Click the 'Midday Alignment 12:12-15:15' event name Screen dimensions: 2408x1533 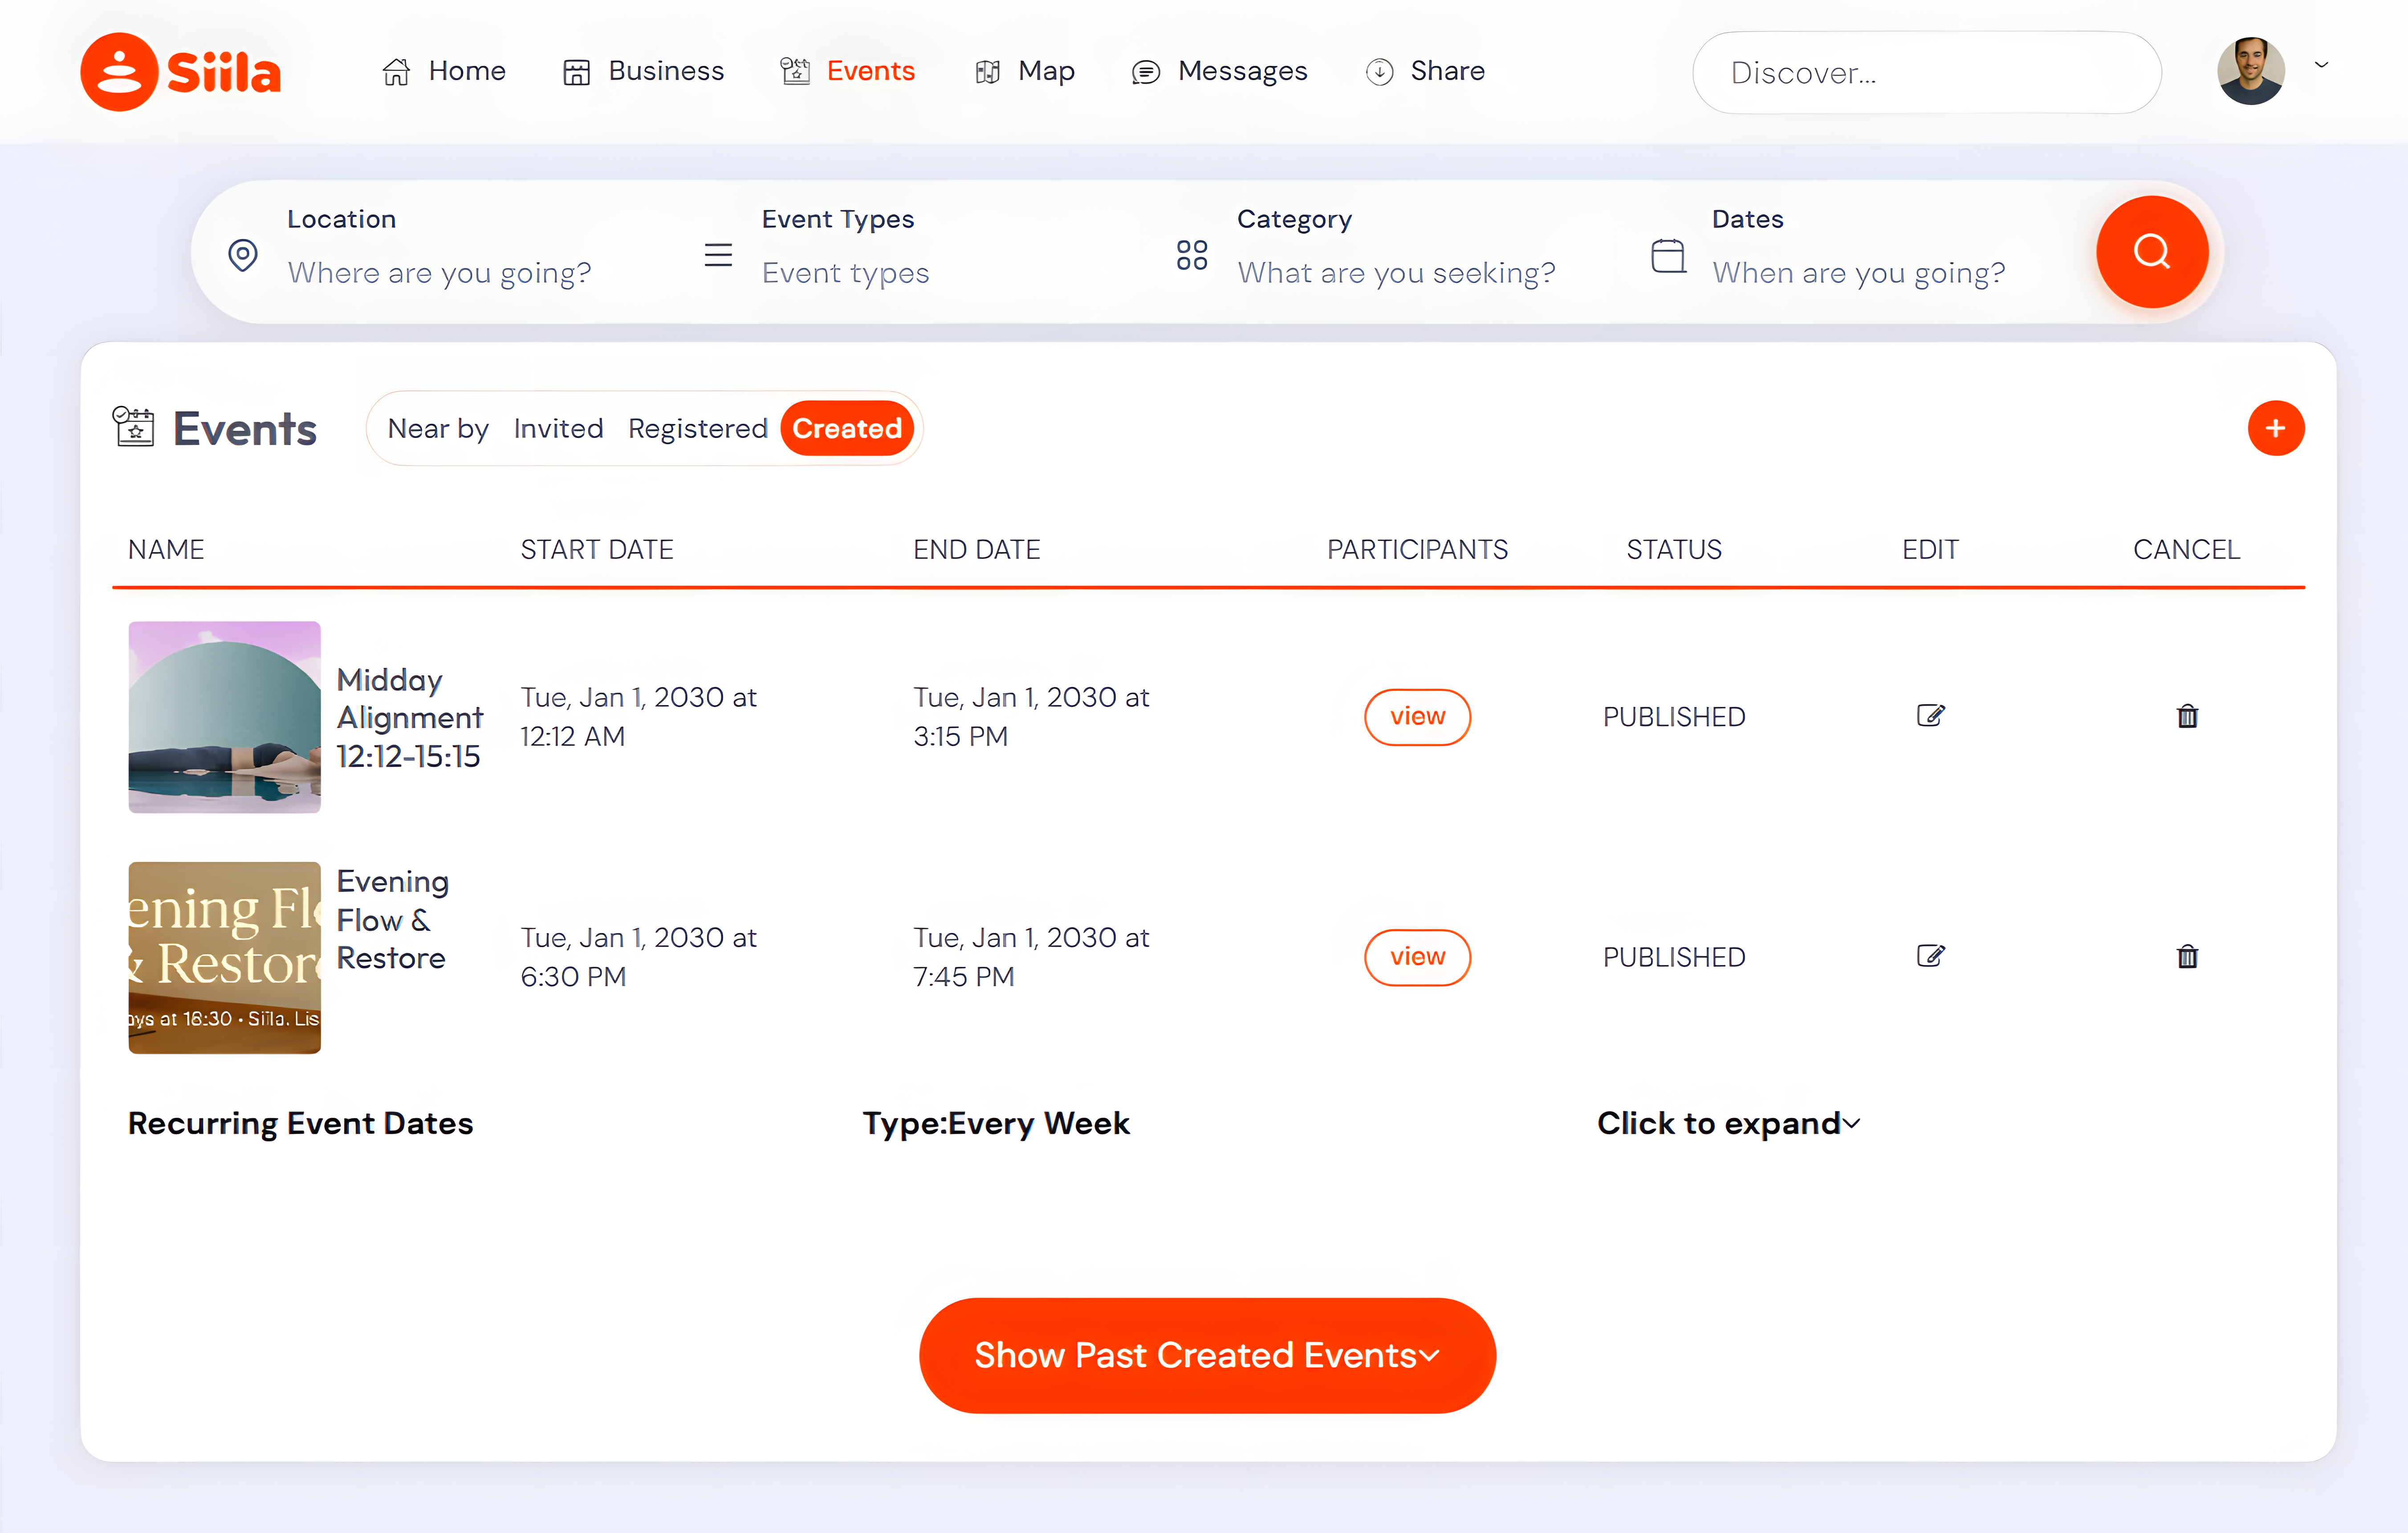click(x=410, y=717)
